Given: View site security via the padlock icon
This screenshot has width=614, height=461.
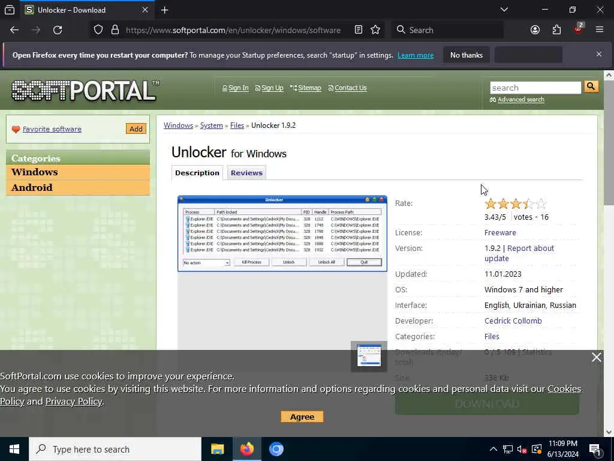Looking at the screenshot, I should [x=115, y=30].
